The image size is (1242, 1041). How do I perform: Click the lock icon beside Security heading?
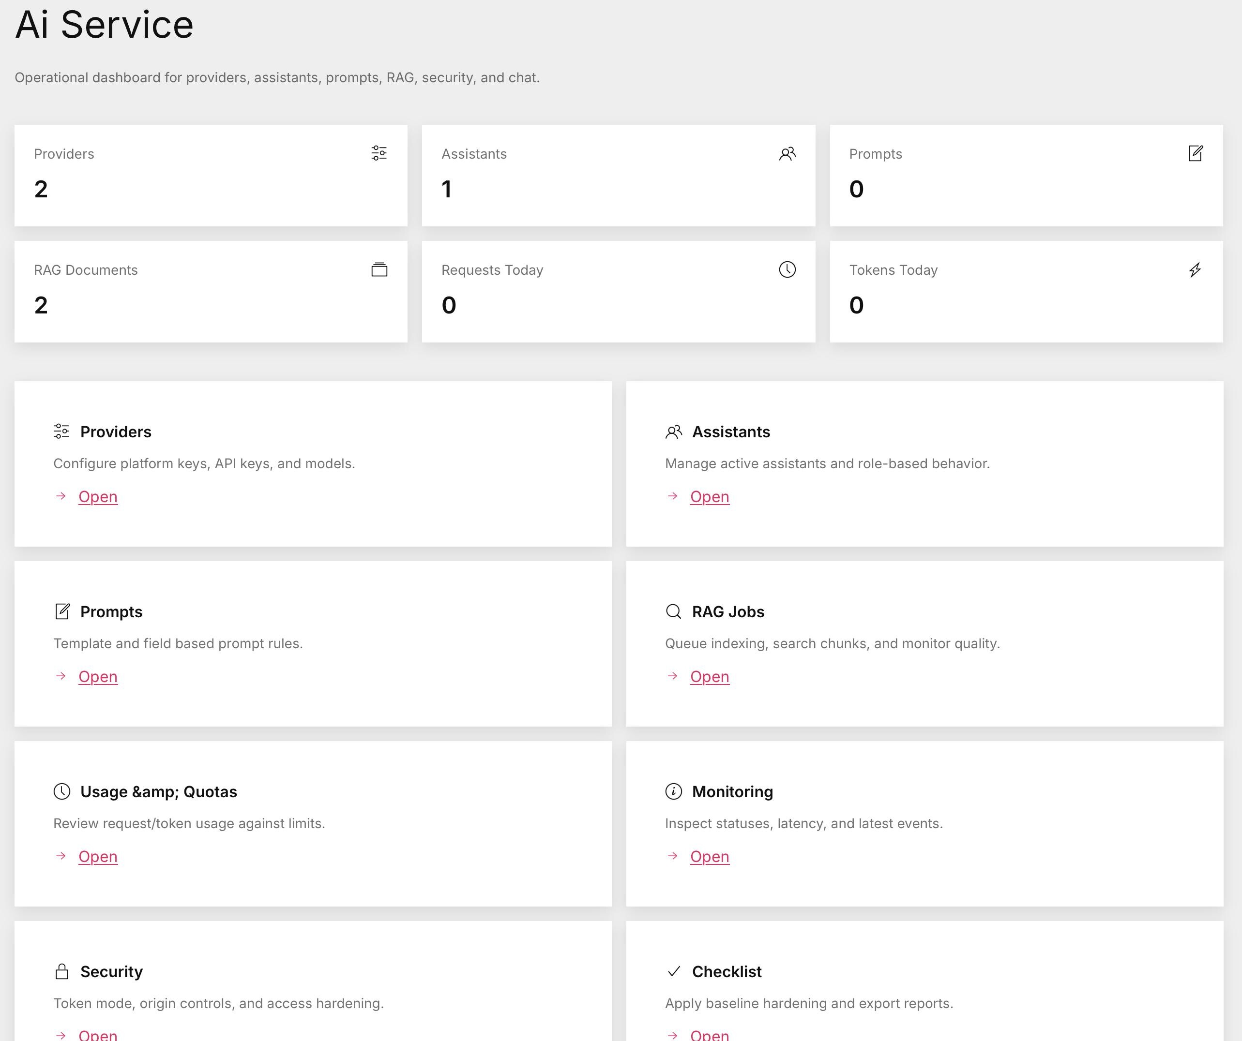[x=62, y=971]
